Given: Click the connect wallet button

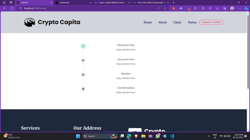Looking at the screenshot, I should (211, 22).
